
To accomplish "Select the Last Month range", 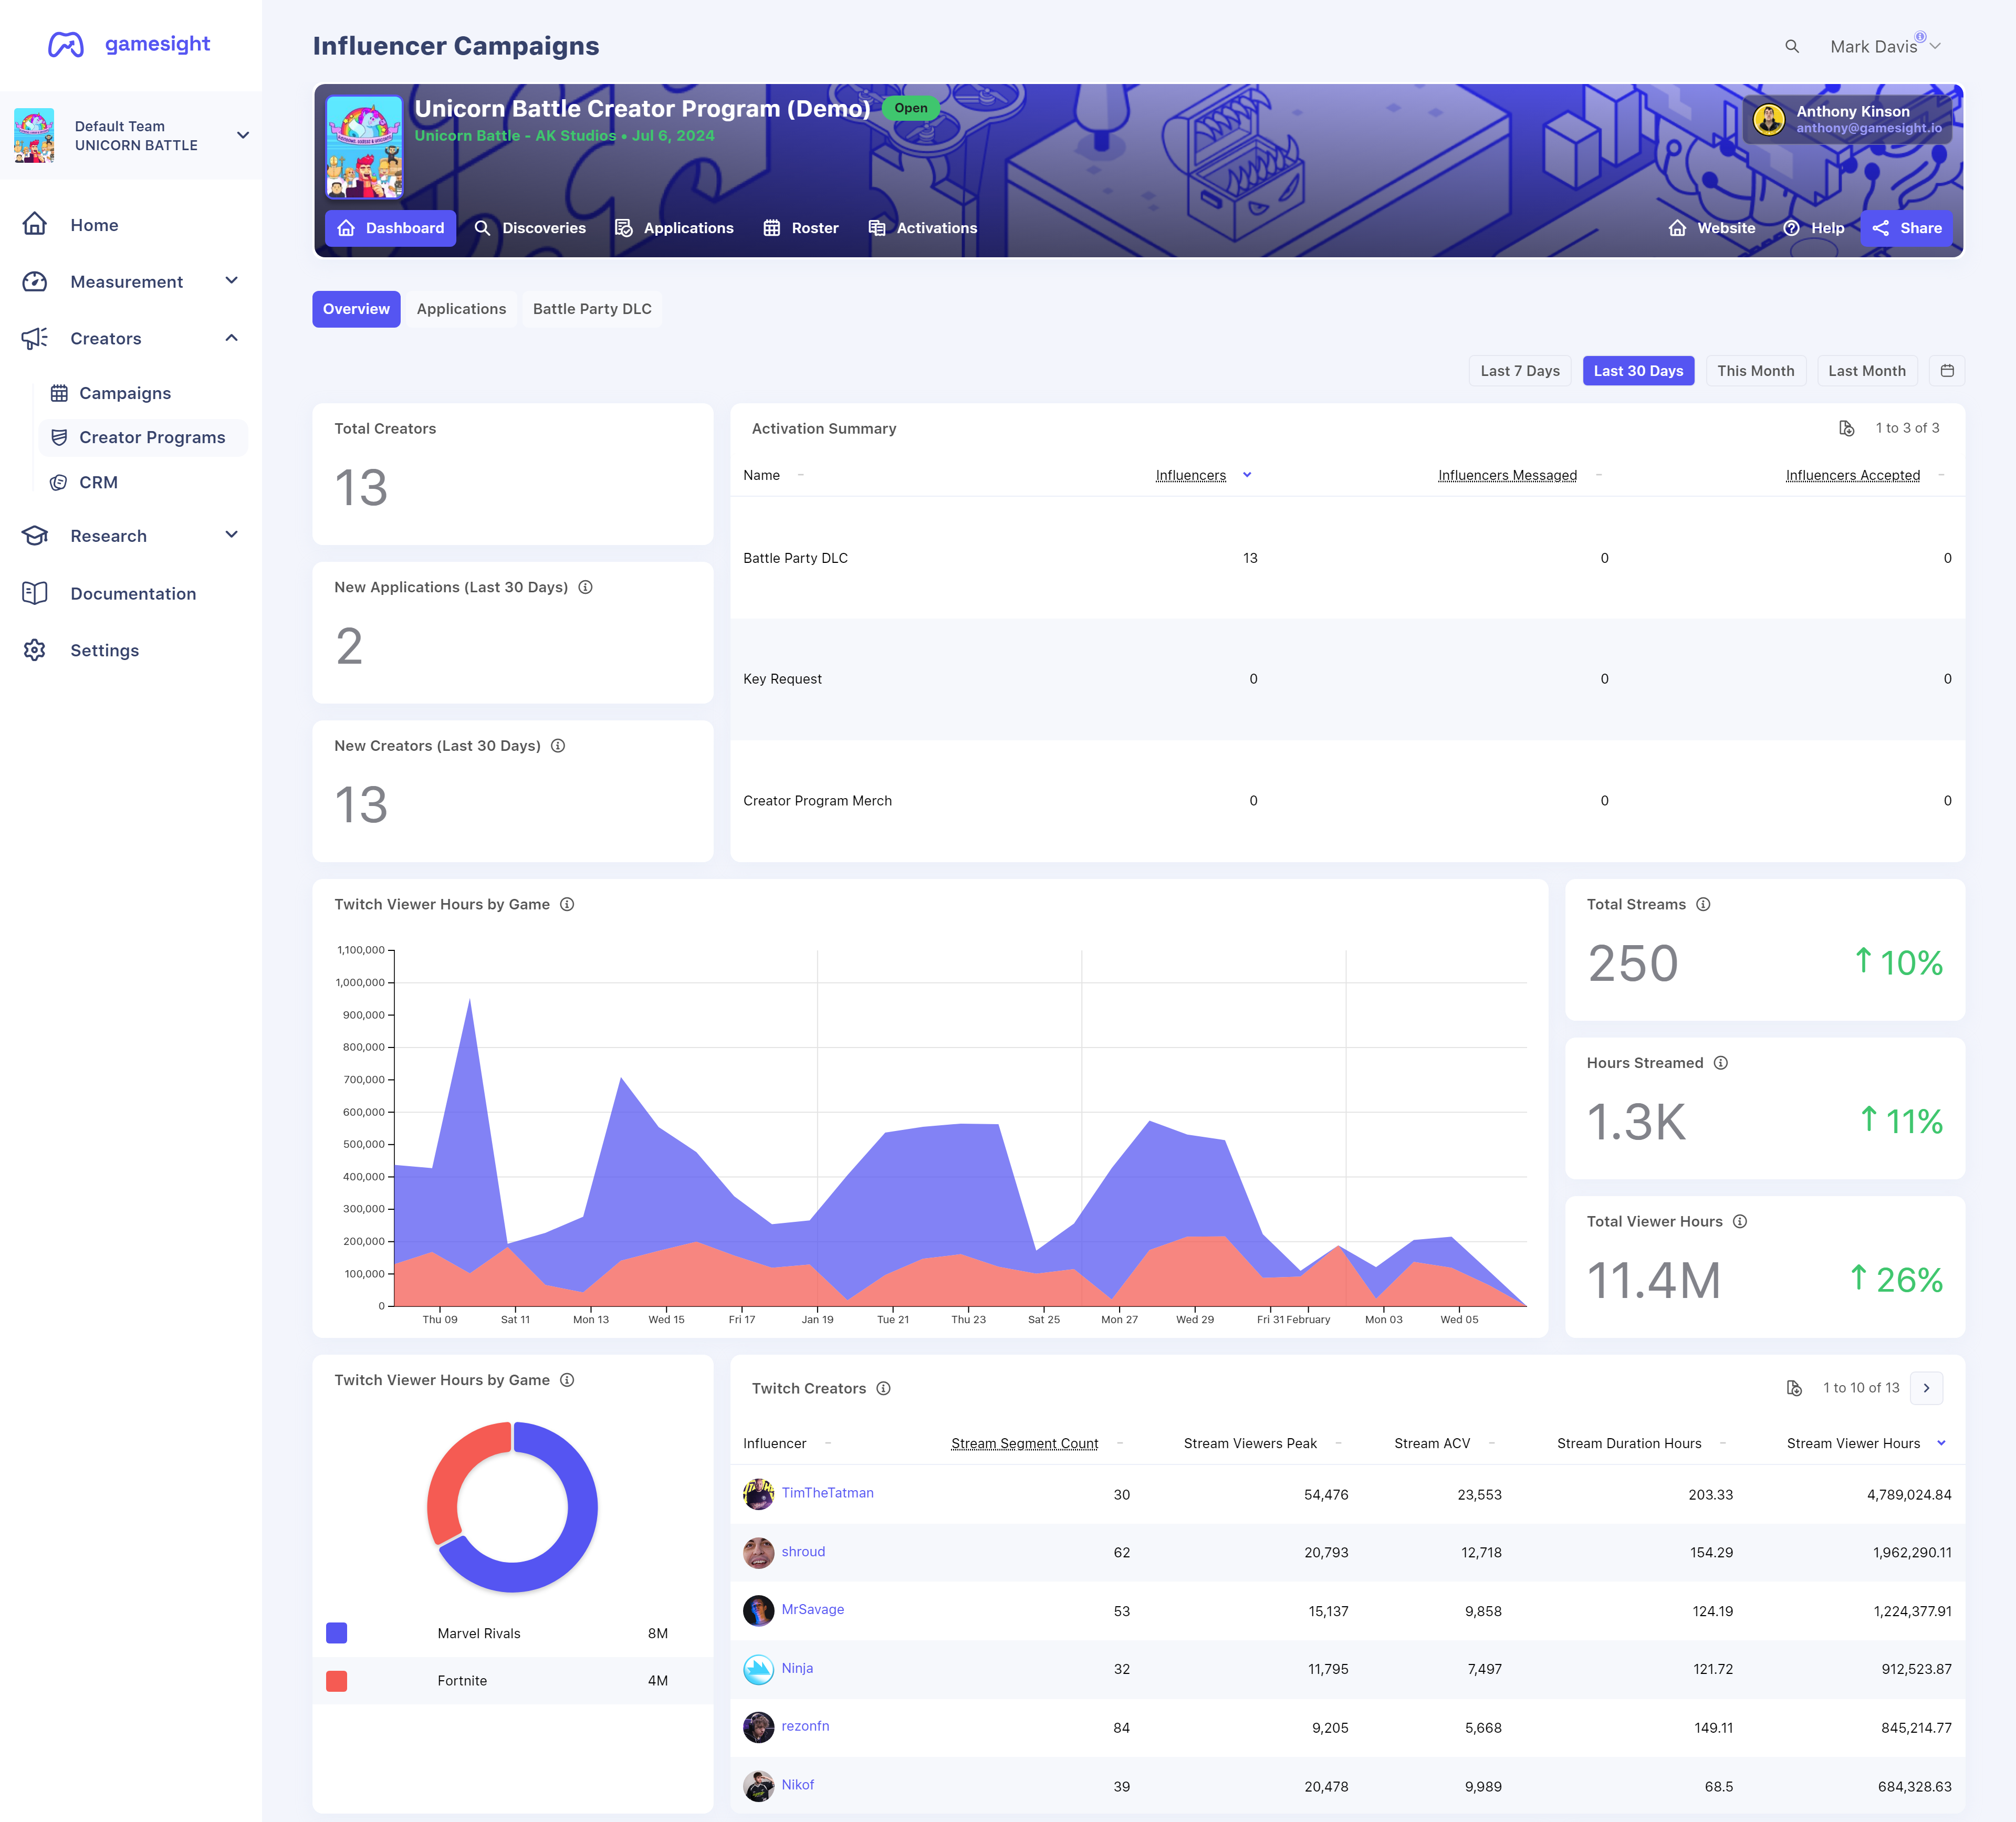I will pyautogui.click(x=1866, y=371).
